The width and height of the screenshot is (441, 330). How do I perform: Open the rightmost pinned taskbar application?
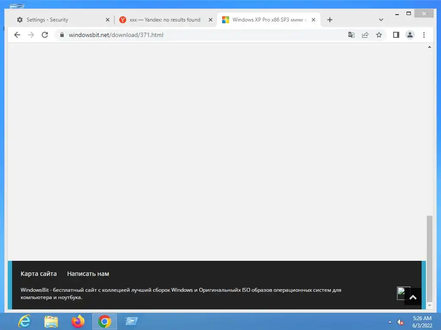pos(131,321)
